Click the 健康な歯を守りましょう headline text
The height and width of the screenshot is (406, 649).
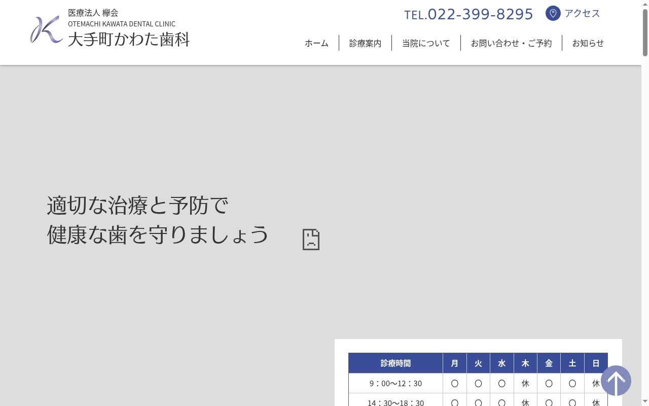coord(158,234)
